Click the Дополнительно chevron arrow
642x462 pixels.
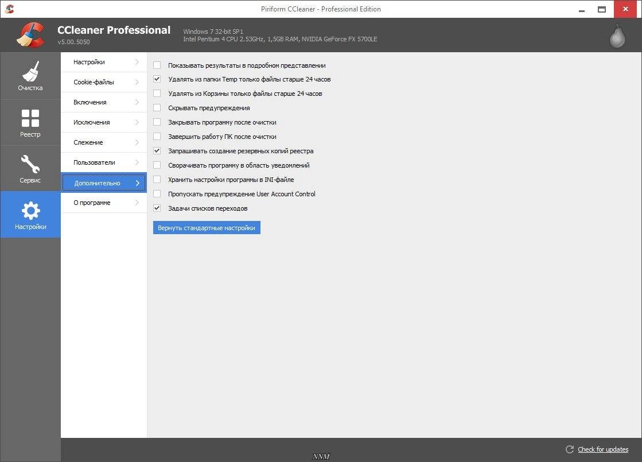[138, 183]
